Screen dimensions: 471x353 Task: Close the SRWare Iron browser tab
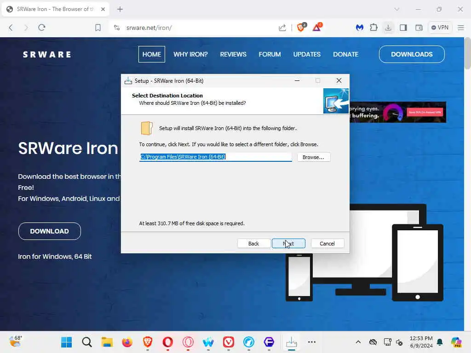tap(103, 9)
